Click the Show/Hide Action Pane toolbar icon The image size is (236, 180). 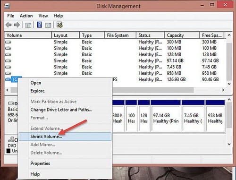[48, 25]
